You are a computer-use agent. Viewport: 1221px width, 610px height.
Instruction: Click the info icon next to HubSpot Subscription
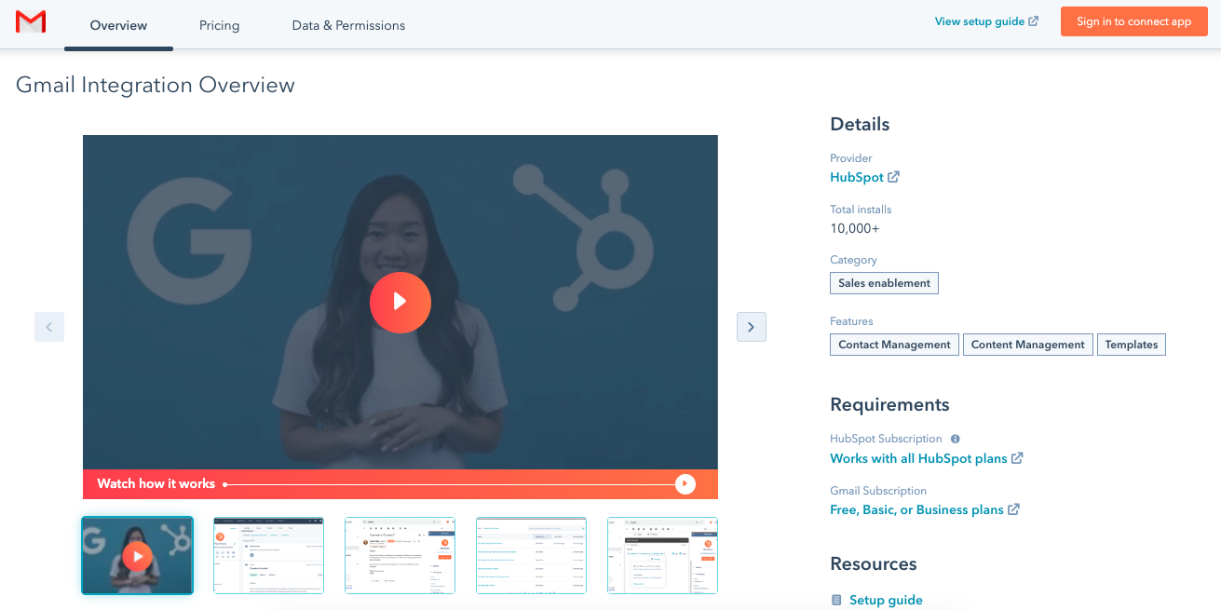pyautogui.click(x=955, y=439)
